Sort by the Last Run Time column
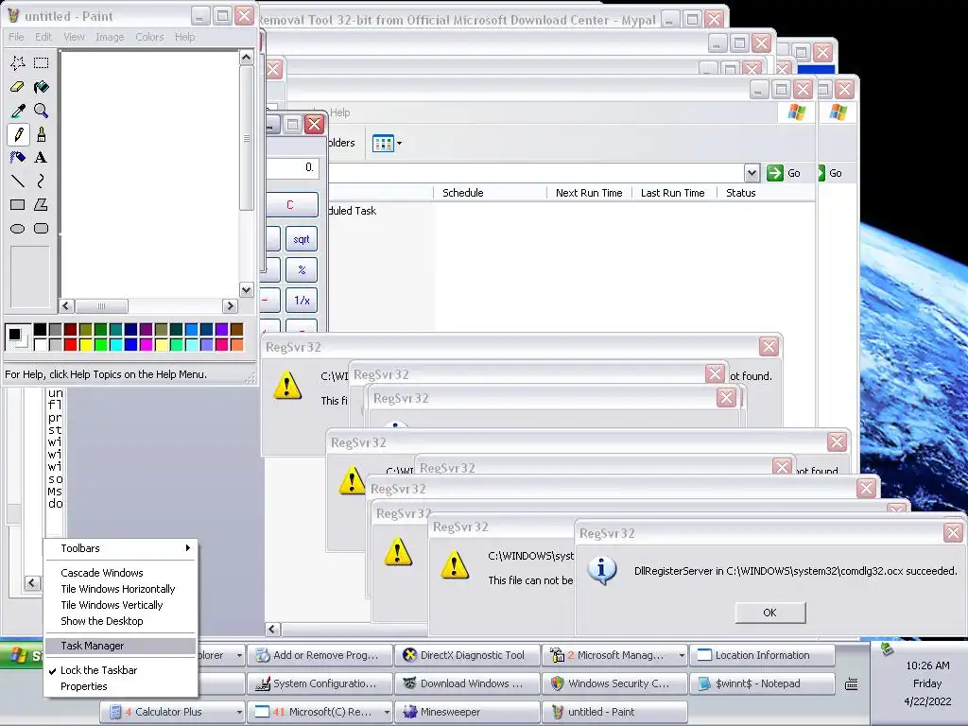Screen dimensions: 968x726 (x=674, y=193)
